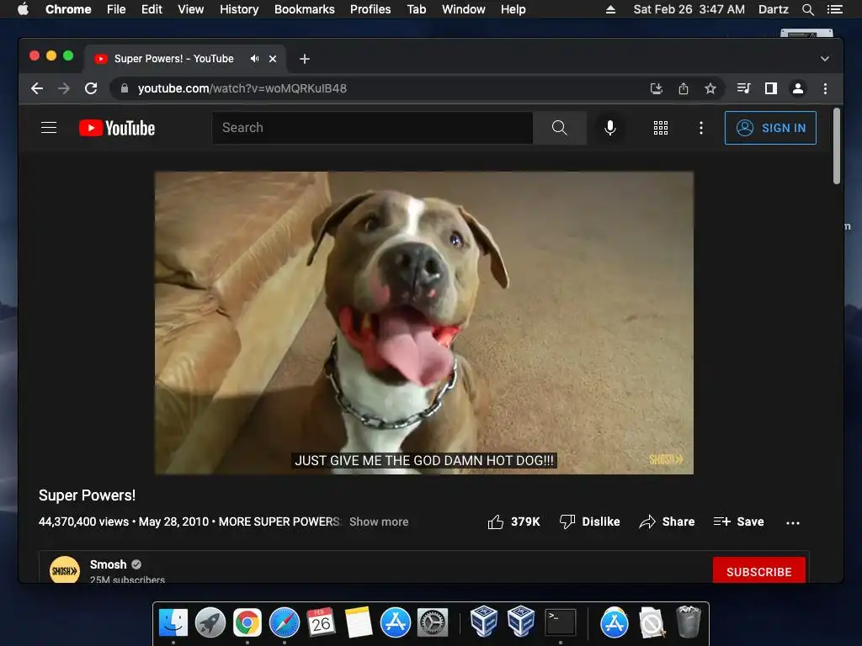Open Chrome three-dot customize menu
862x646 pixels.
[x=825, y=88]
